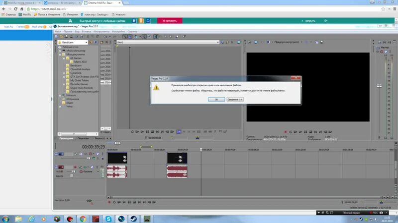398x223 pixels.
Task: Open the Файл menu in Vegas Pro
Action: (x=58, y=32)
